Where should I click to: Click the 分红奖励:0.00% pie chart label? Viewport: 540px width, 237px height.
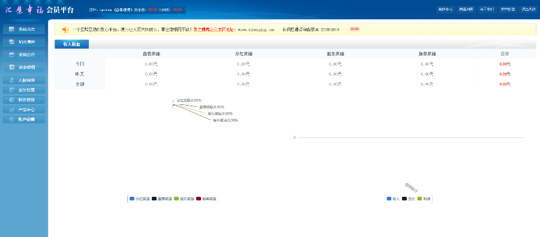pos(189,100)
